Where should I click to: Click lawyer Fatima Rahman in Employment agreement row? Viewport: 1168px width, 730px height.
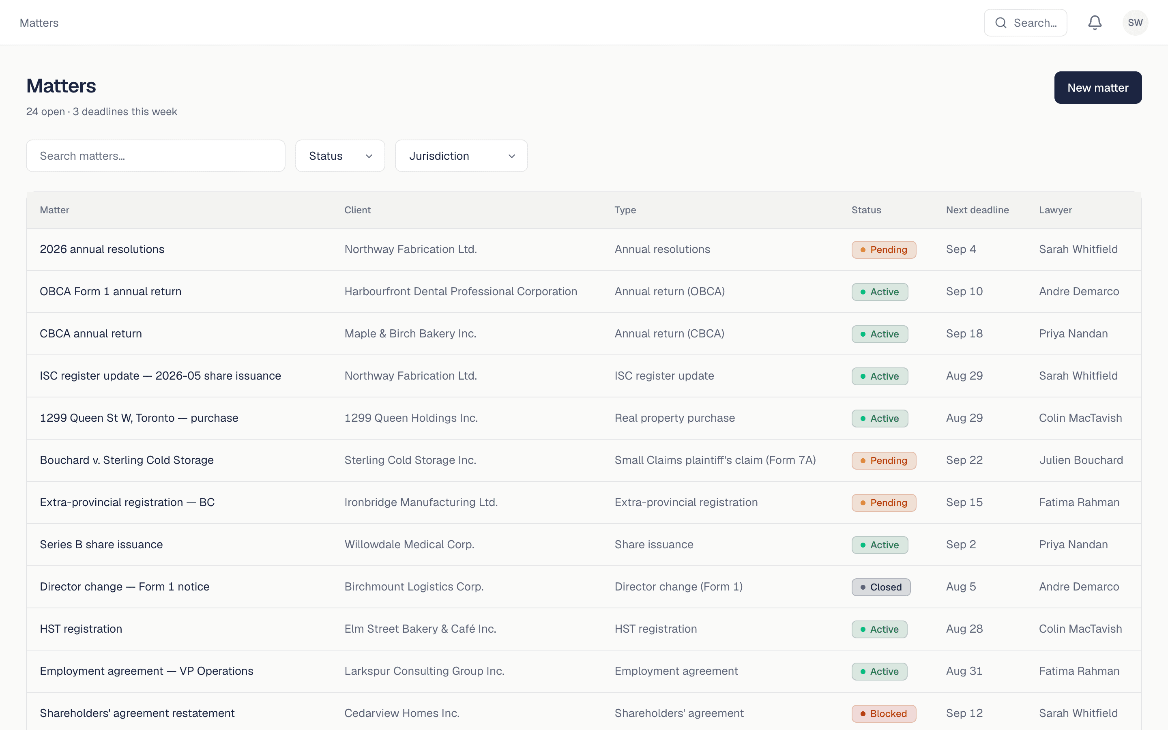(x=1079, y=671)
